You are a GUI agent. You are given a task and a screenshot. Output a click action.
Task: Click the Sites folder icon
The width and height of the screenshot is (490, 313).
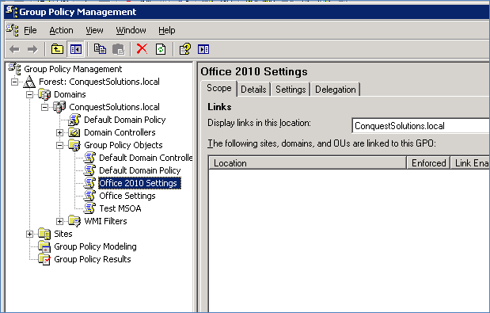[44, 234]
